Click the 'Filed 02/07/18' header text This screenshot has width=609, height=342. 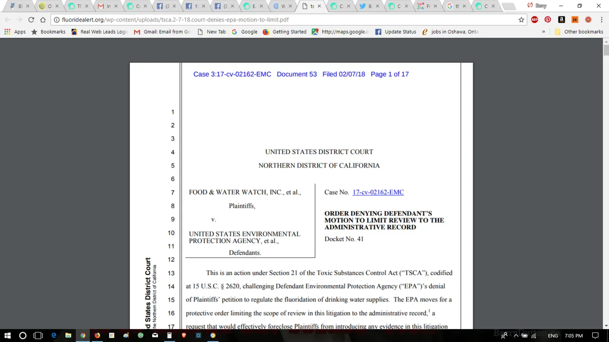point(344,74)
